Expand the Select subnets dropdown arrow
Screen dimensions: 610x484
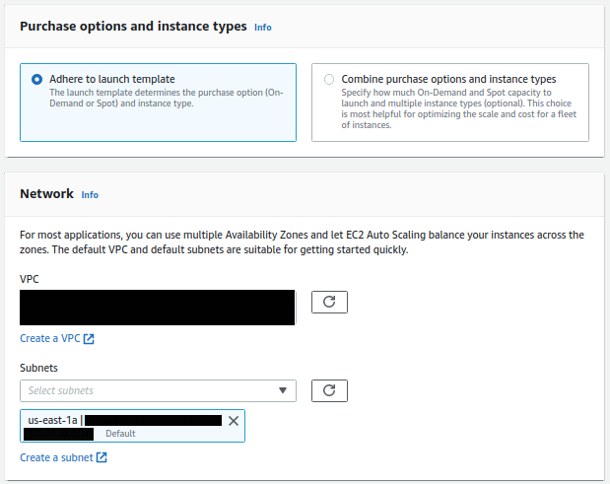point(284,391)
